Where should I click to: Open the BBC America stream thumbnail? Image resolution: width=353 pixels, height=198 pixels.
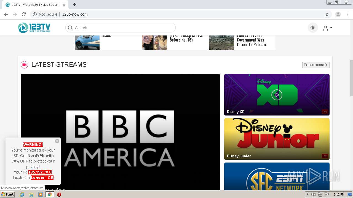click(x=120, y=132)
